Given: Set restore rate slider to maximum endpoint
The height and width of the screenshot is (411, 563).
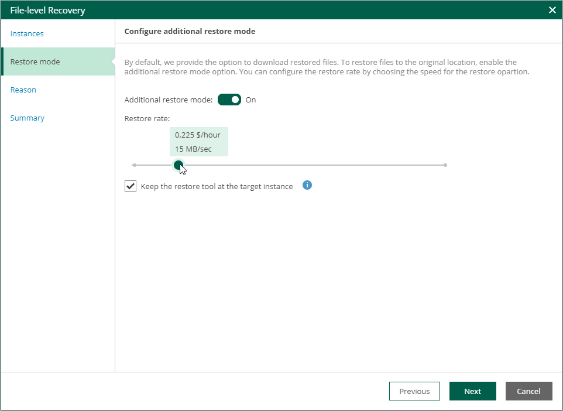Looking at the screenshot, I should coord(445,165).
